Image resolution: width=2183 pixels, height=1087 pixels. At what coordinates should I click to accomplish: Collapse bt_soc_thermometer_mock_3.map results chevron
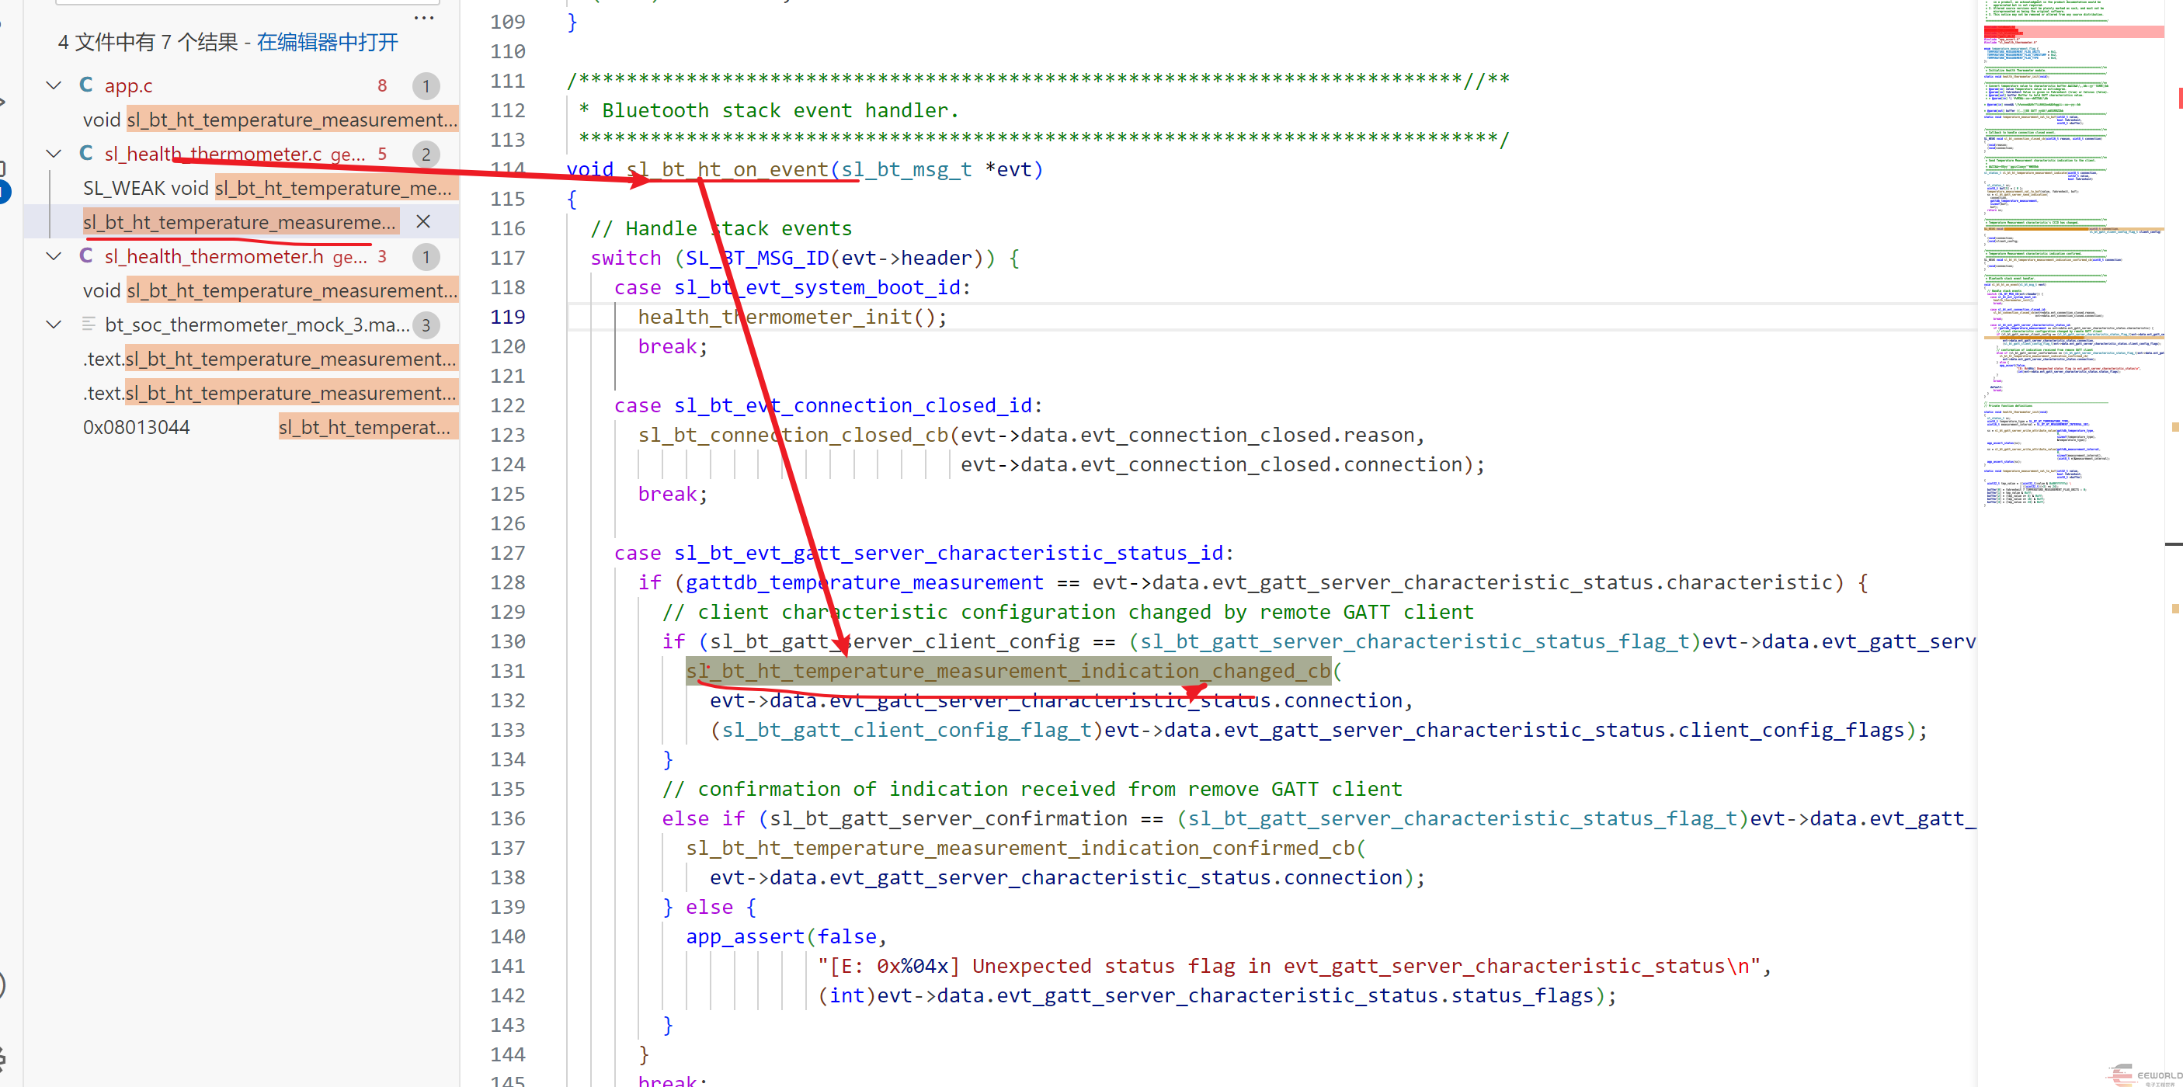[x=54, y=325]
